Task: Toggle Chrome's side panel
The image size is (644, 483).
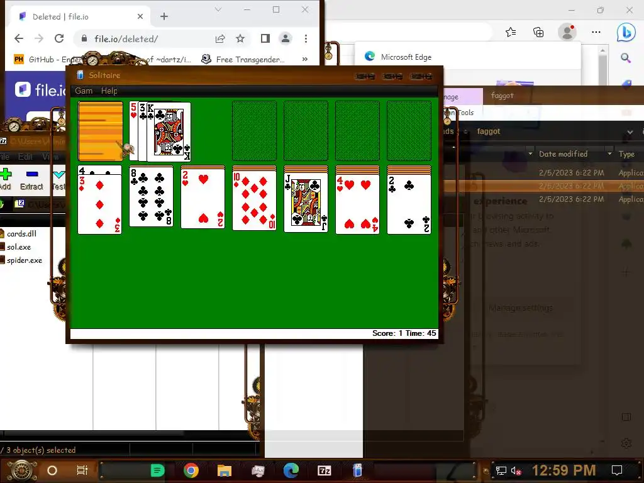Action: point(265,38)
